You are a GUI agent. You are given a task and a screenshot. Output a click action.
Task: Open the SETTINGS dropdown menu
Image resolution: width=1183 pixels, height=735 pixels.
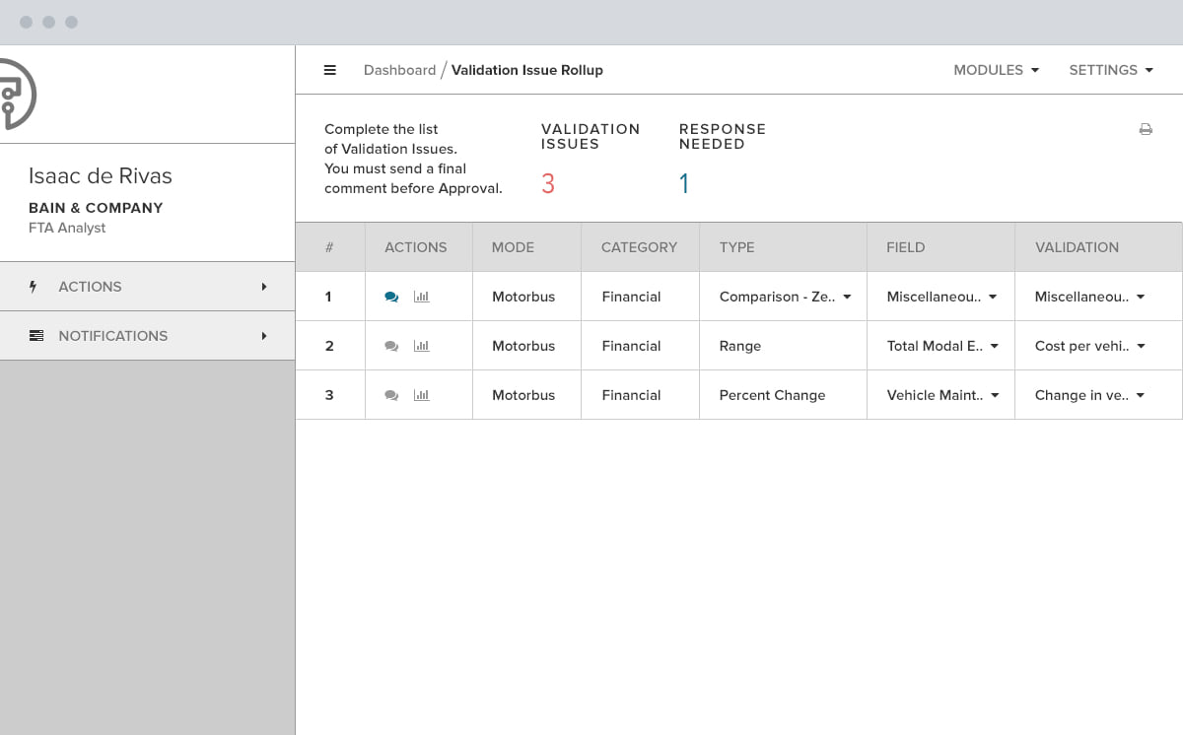(x=1111, y=70)
